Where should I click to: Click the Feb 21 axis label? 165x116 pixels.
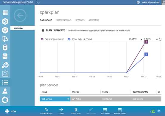coord(127,77)
